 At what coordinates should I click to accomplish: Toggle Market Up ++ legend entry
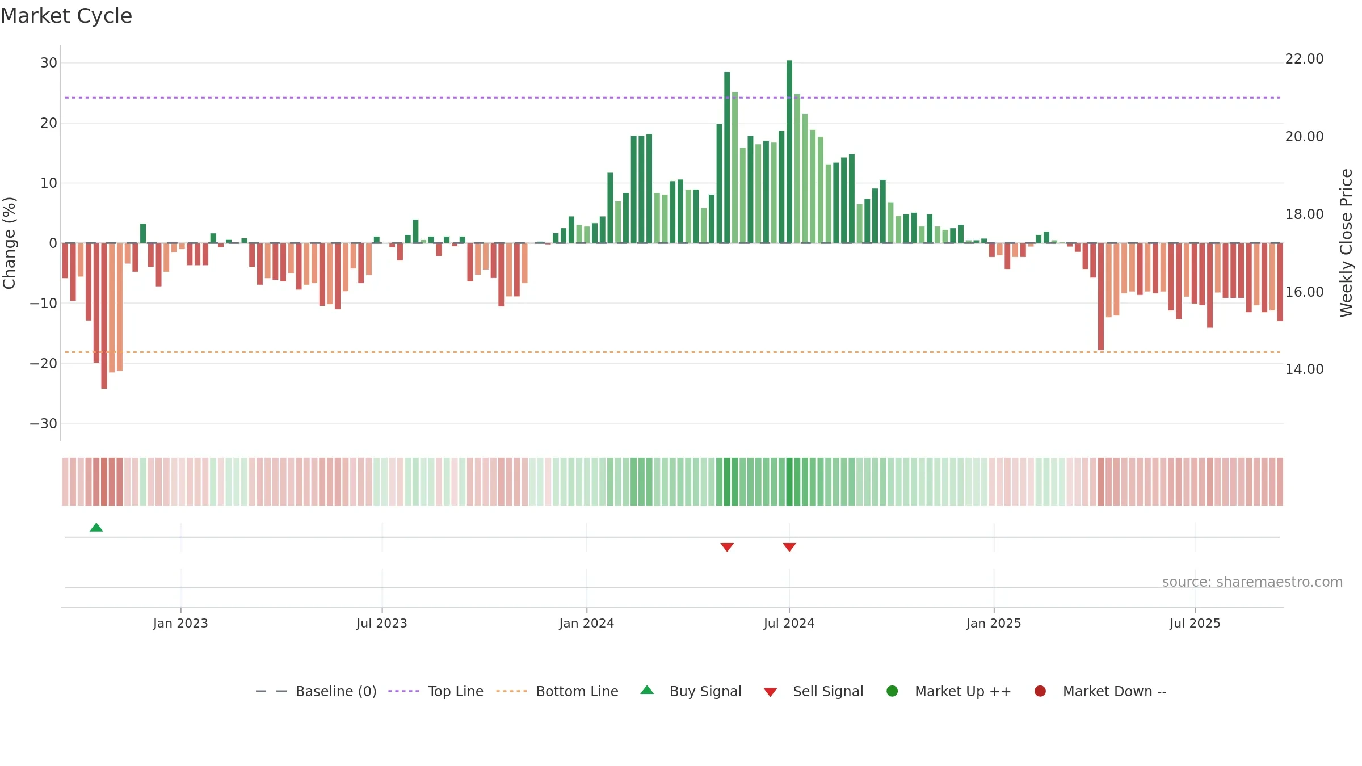coord(948,691)
